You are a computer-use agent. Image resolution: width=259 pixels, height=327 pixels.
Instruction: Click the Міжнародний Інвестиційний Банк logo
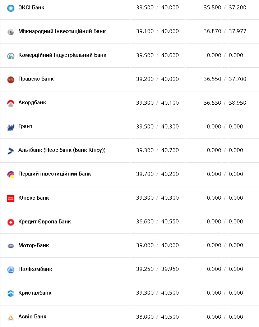pos(11,32)
